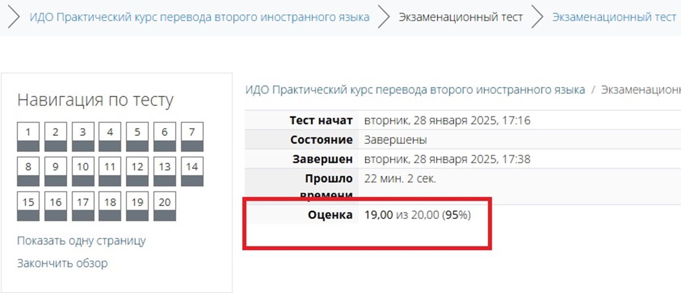
Task: Click middle 'Экзаменационный тест' breadcrumb item
Action: pos(461,17)
